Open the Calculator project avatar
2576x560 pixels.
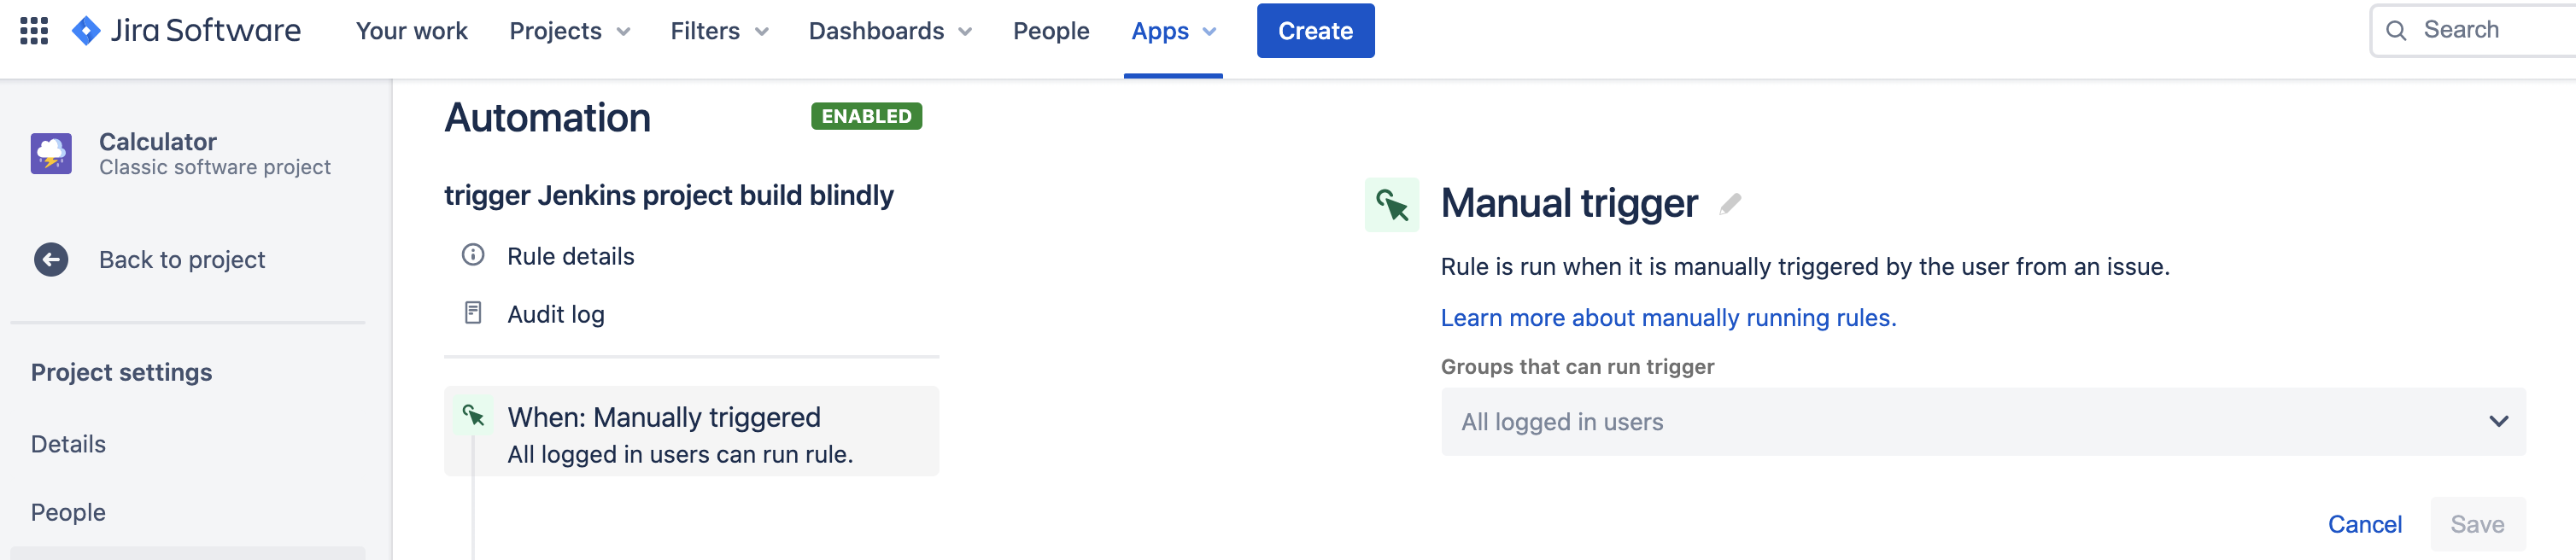pos(51,154)
